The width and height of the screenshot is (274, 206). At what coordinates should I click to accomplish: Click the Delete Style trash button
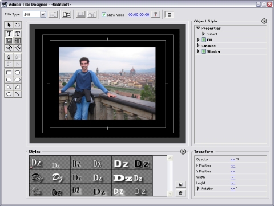180,193
